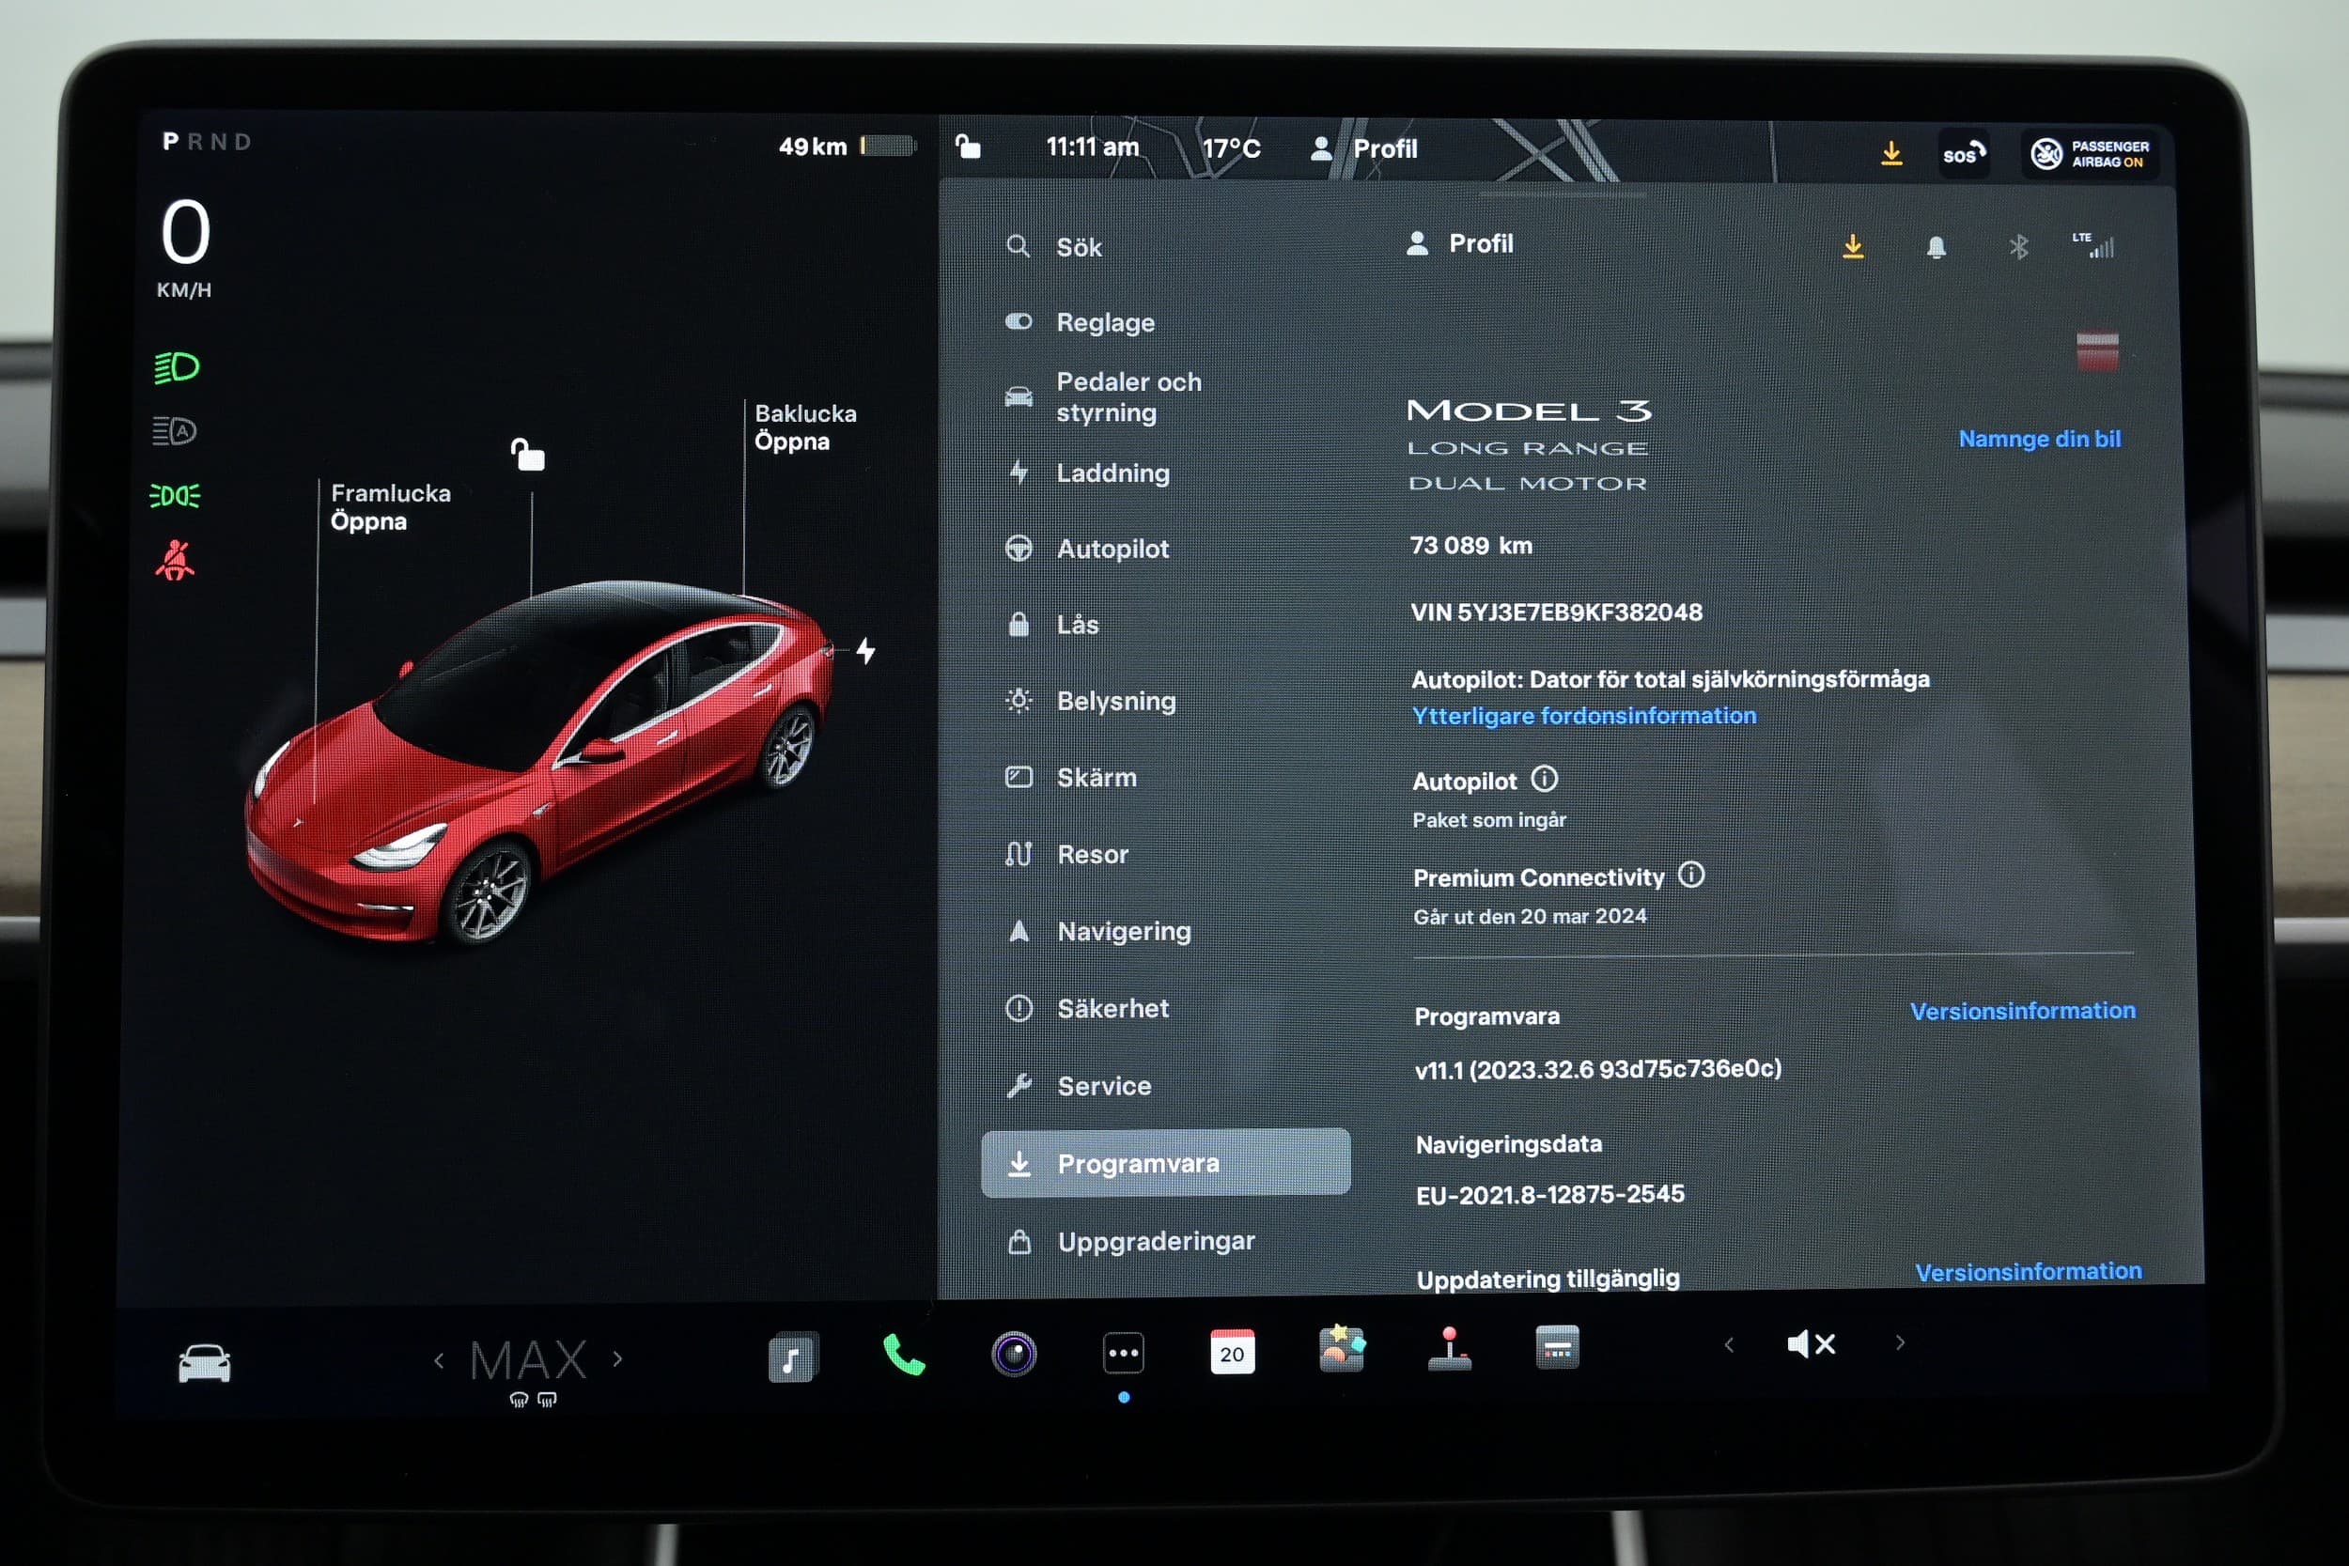Viewport: 2349px width, 1566px height.
Task: Open Pedaler och styrning settings
Action: [x=1104, y=397]
